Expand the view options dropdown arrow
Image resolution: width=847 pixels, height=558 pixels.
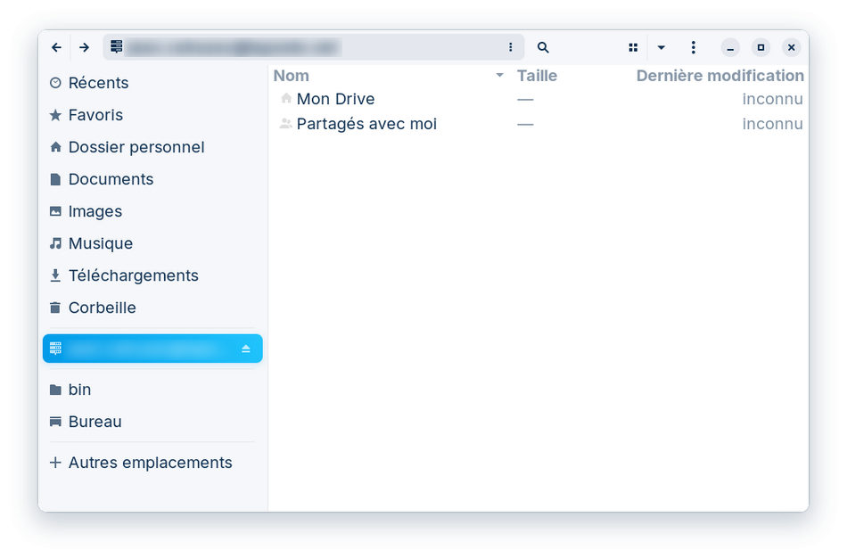(x=661, y=47)
